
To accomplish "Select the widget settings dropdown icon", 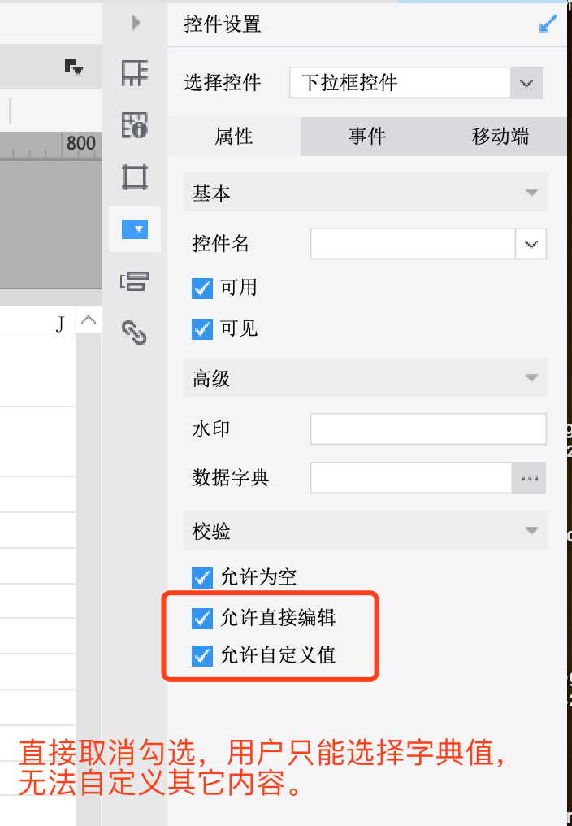I will (x=135, y=229).
